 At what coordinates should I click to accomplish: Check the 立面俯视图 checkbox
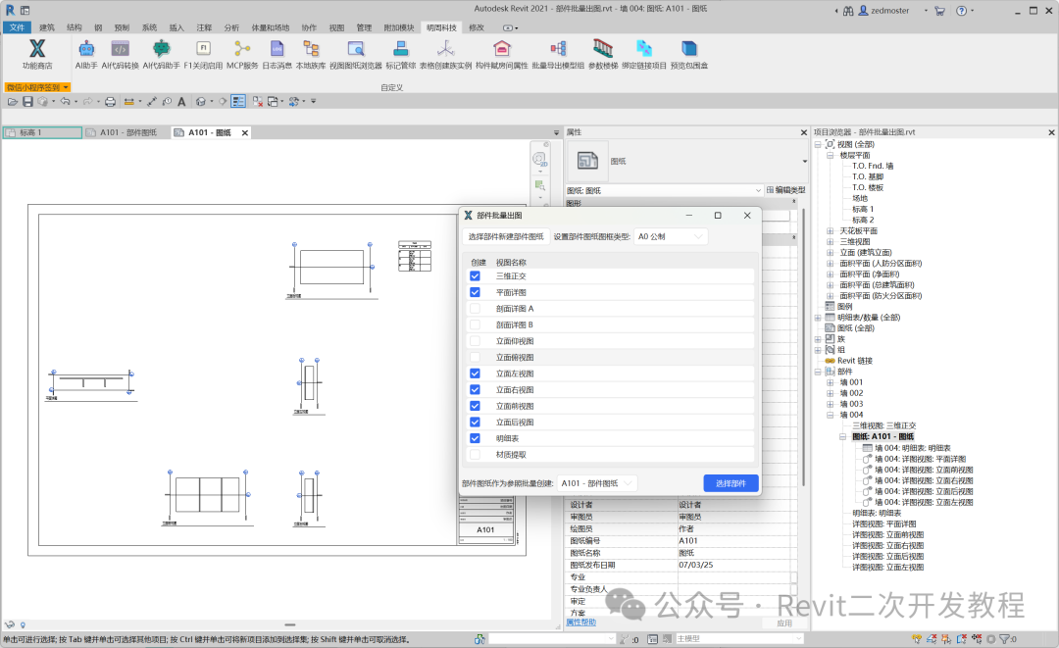tap(475, 357)
